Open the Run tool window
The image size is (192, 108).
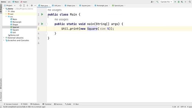tap(76, 104)
